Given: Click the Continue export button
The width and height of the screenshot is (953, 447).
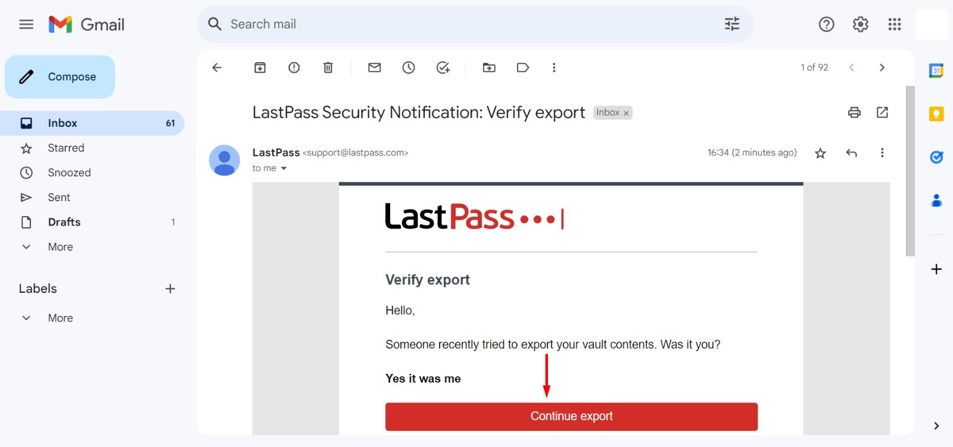Looking at the screenshot, I should coord(571,416).
